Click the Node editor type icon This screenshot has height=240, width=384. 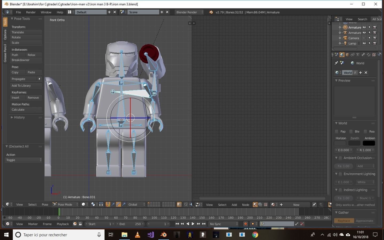pyautogui.click(x=199, y=205)
